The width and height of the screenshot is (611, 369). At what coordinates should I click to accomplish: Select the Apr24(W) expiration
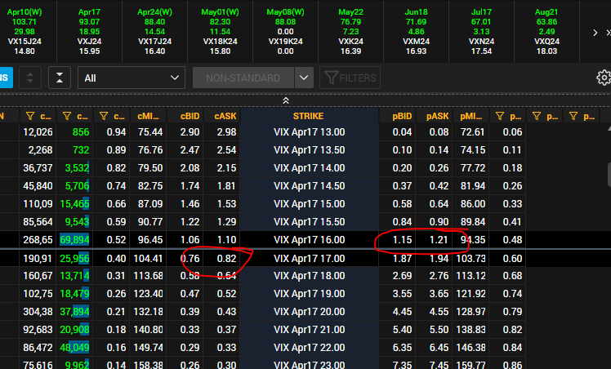154,32
